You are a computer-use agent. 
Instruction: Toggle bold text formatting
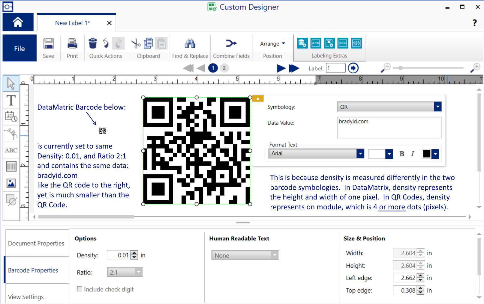click(402, 154)
